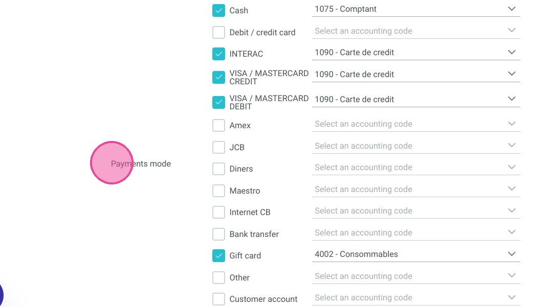550x307 pixels.
Task: Click the Debit / credit card label
Action: tap(262, 32)
